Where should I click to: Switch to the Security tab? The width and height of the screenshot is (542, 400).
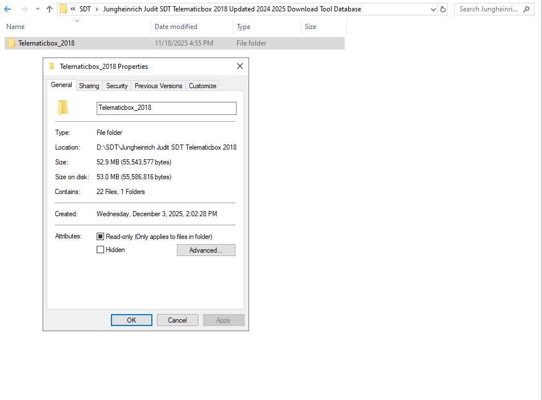(x=117, y=85)
